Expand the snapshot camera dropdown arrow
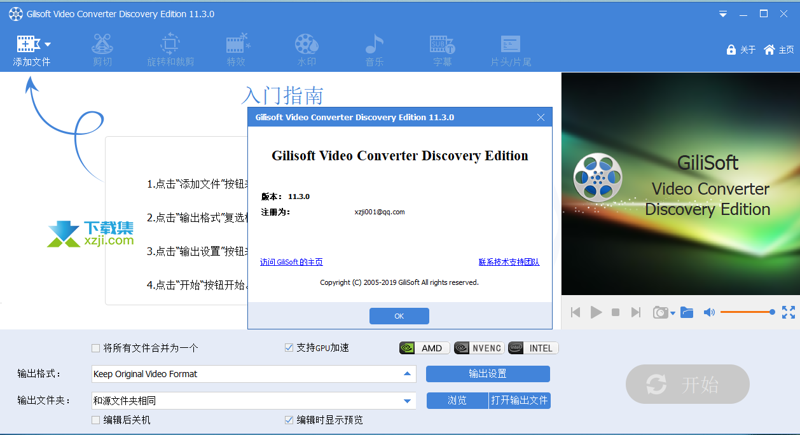This screenshot has height=435, width=800. pos(673,313)
